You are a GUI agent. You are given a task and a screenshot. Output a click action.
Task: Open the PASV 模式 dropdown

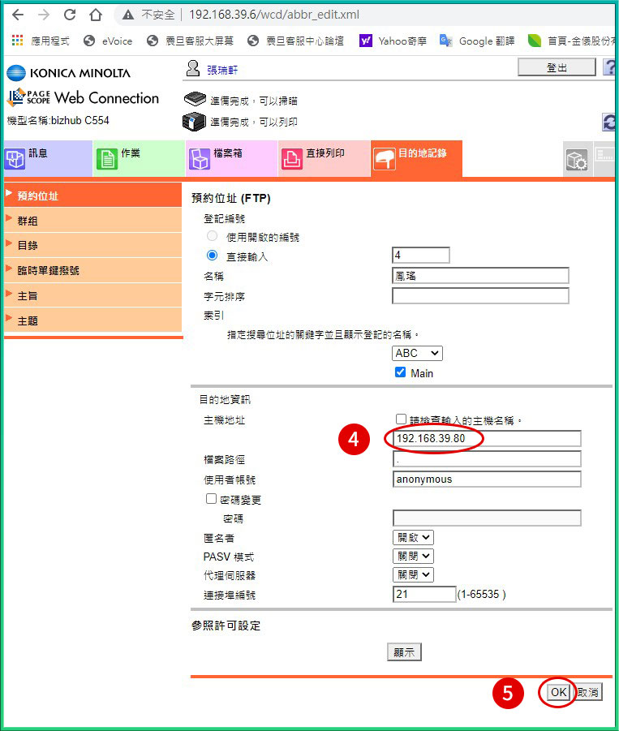point(414,557)
